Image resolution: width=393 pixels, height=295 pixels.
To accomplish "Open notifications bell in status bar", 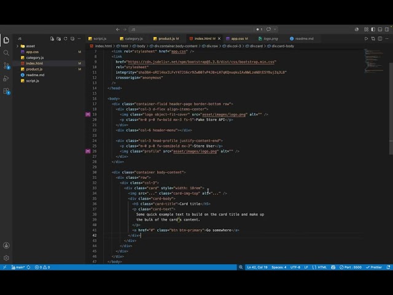I will (388, 267).
